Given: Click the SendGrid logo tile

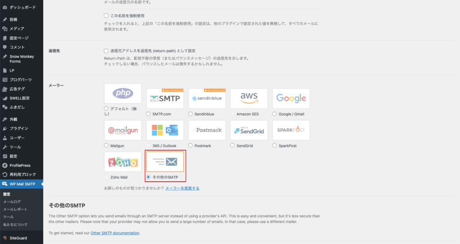Looking at the screenshot, I should coord(249,130).
